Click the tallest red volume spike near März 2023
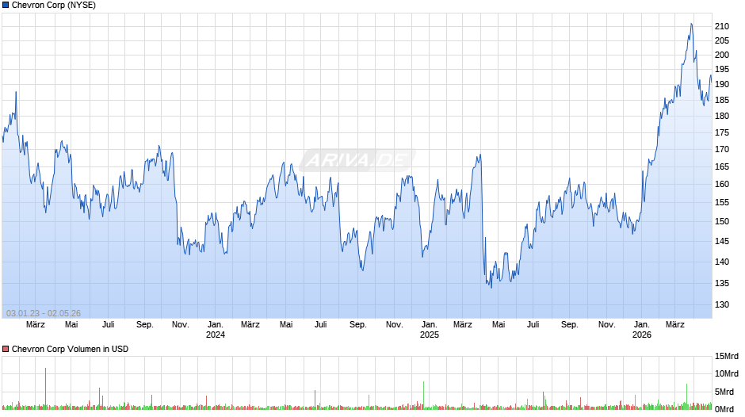 pyautogui.click(x=46, y=388)
